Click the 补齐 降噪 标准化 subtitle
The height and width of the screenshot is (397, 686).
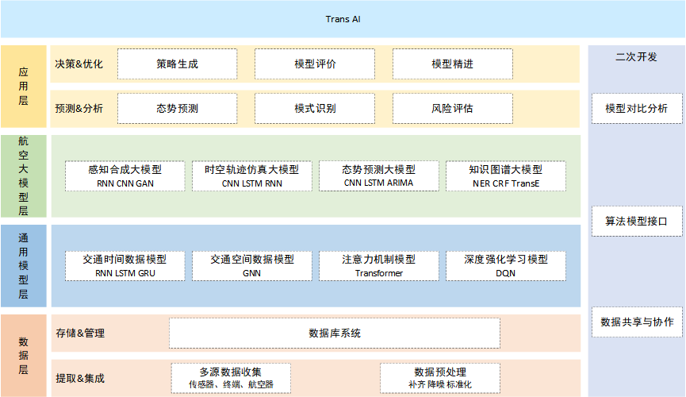440,384
